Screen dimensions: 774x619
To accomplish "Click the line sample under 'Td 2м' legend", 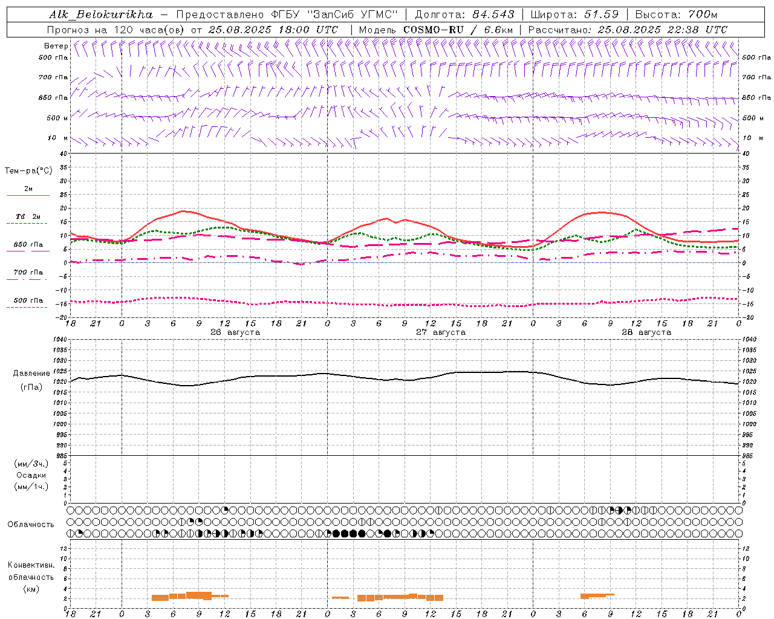I will (x=27, y=224).
